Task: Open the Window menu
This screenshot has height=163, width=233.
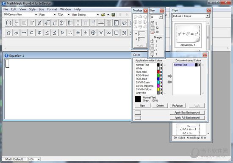Action: coord(66,9)
